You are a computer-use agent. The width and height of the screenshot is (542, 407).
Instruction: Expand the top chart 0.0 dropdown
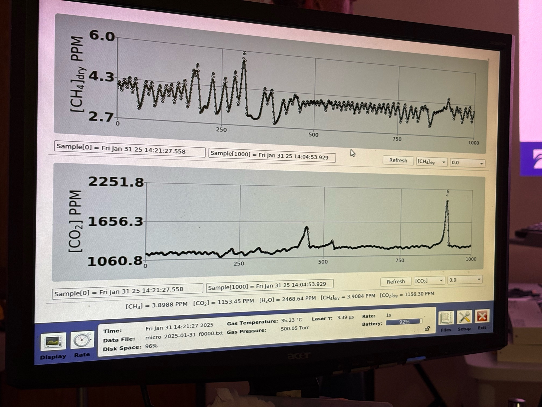coord(467,163)
